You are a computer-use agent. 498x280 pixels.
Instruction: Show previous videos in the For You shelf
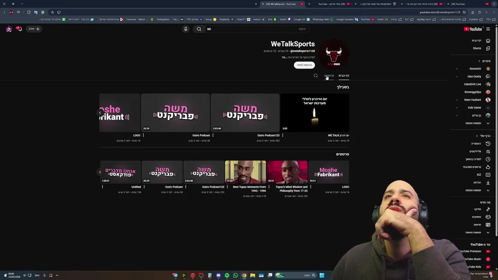pyautogui.click(x=100, y=113)
